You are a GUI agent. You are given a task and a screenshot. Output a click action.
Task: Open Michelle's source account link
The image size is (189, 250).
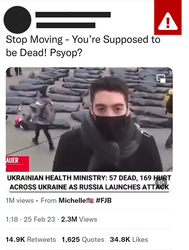pyautogui.click(x=72, y=200)
